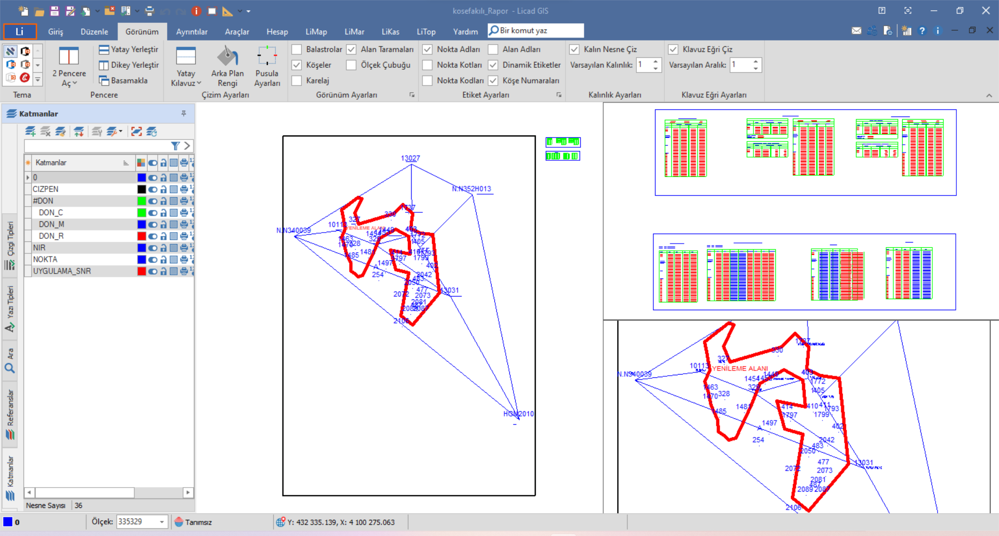This screenshot has height=536, width=999.
Task: Open the Arka Plan Rengi paint bucket
Action: tap(227, 56)
